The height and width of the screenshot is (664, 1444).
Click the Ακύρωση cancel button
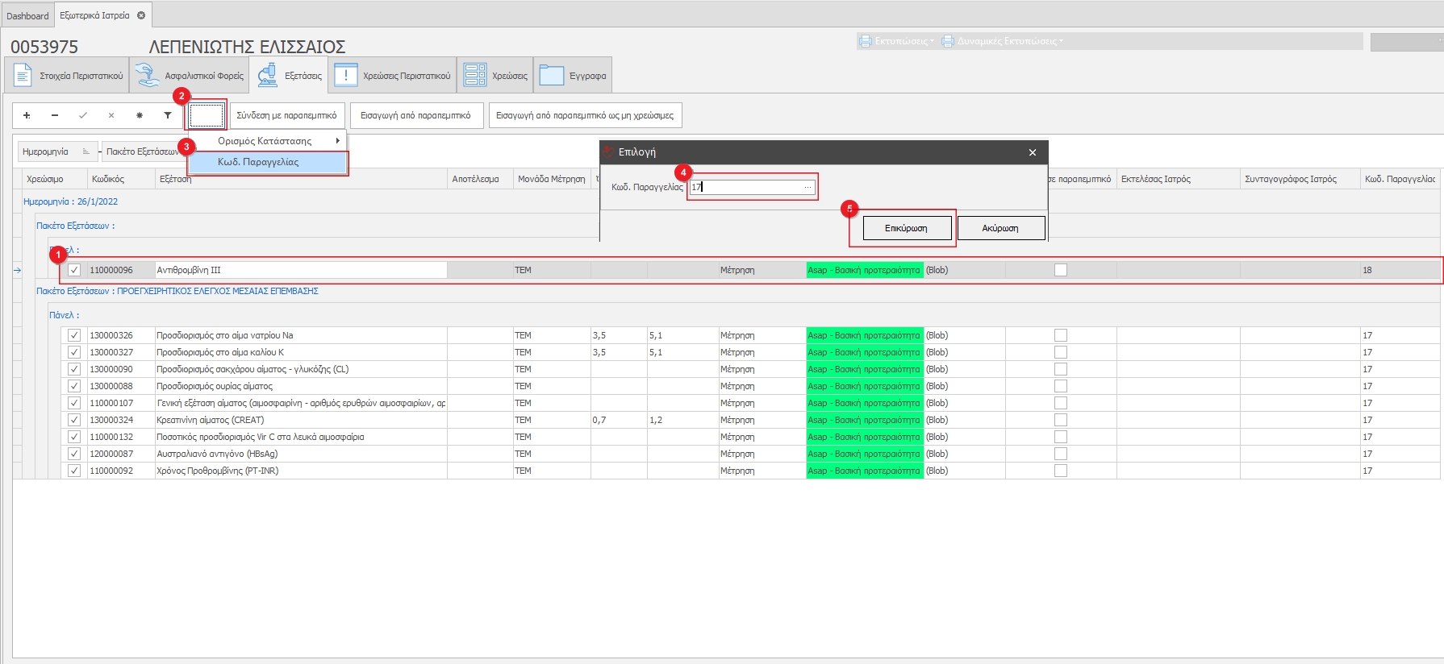(1000, 228)
